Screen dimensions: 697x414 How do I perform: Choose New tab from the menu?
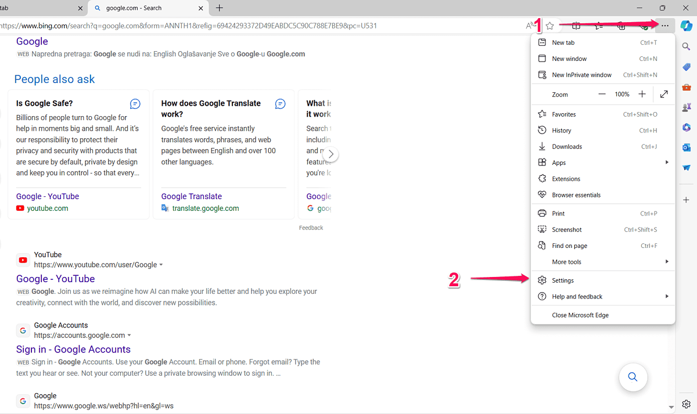point(603,42)
